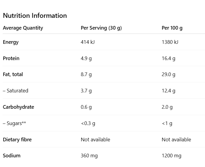This screenshot has height=167, width=205.
Task: Click the <0.3 g sugars value
Action: (x=88, y=124)
